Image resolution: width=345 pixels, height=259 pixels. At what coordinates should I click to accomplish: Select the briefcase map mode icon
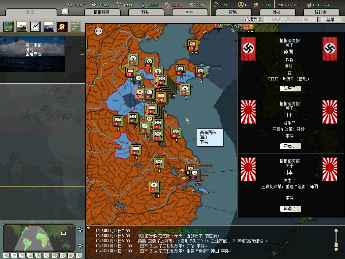point(71,255)
